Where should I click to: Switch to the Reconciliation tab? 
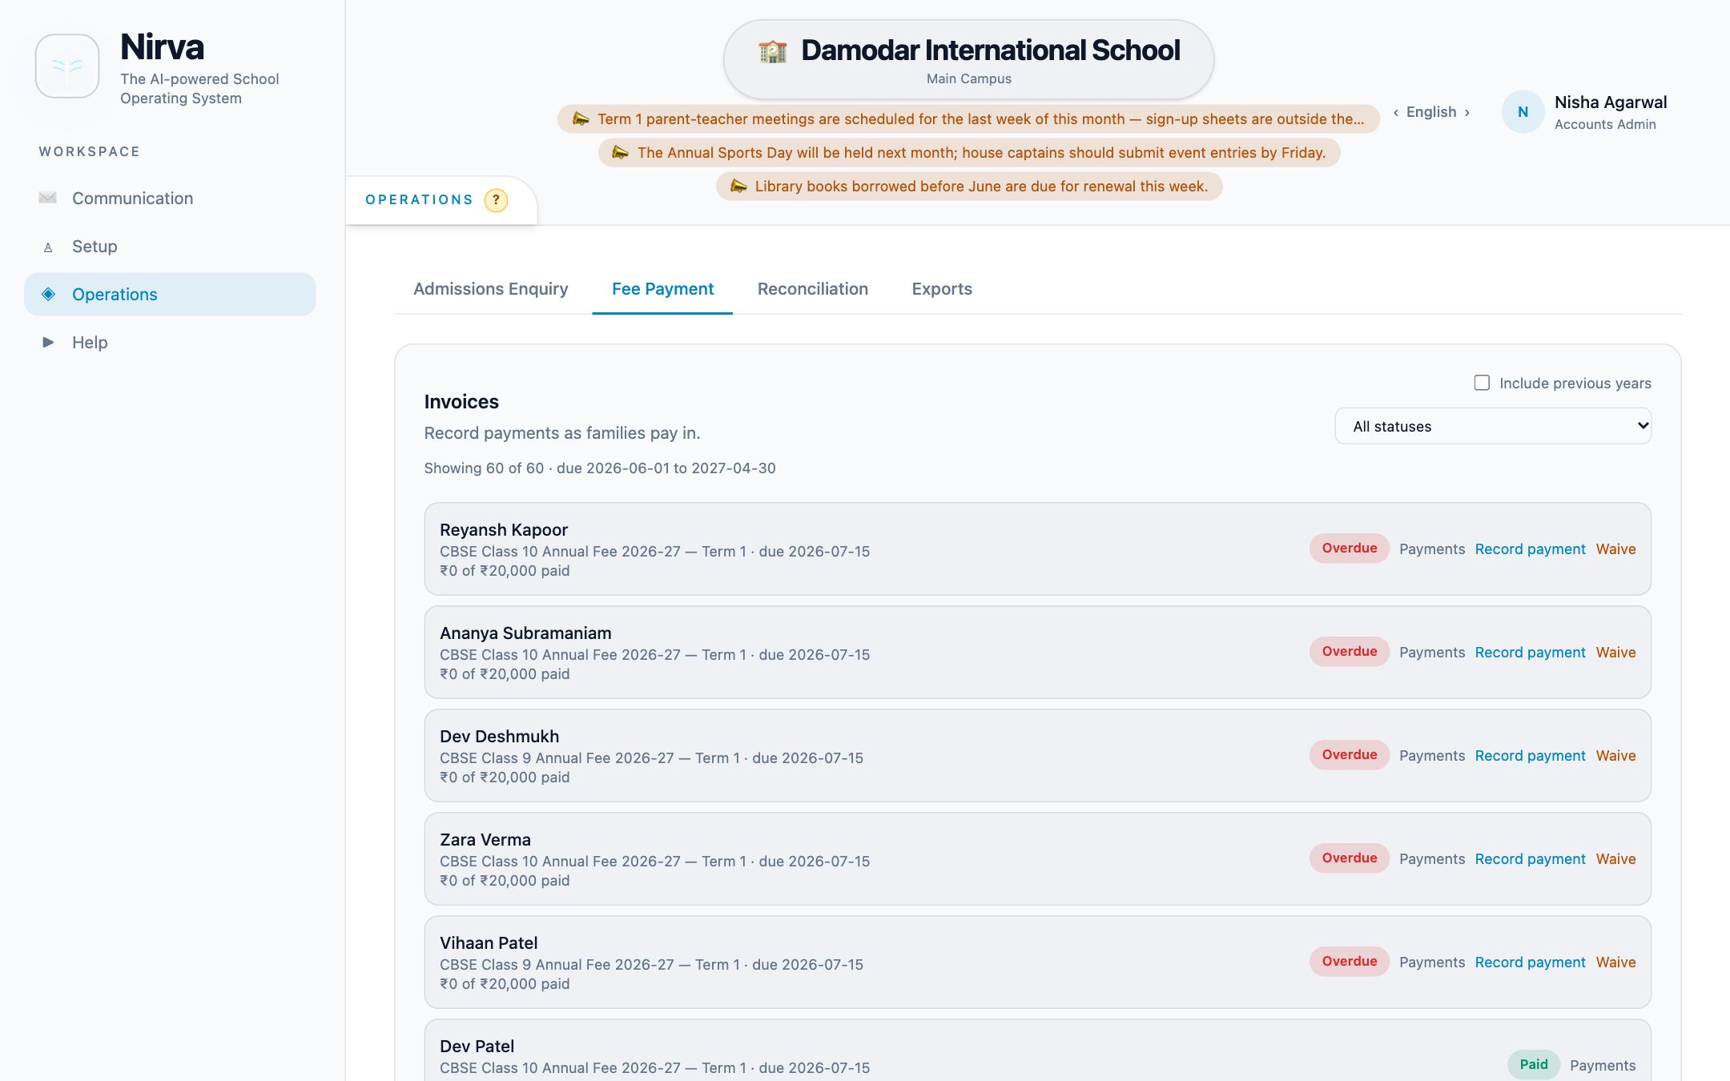point(813,289)
